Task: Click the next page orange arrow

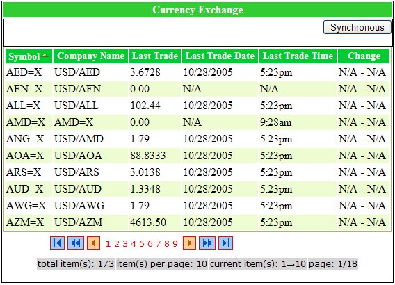Action: pos(189,243)
